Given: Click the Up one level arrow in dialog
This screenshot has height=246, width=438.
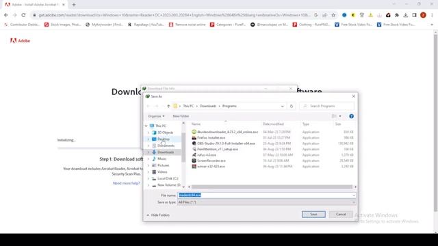Looking at the screenshot, I should pos(168,106).
